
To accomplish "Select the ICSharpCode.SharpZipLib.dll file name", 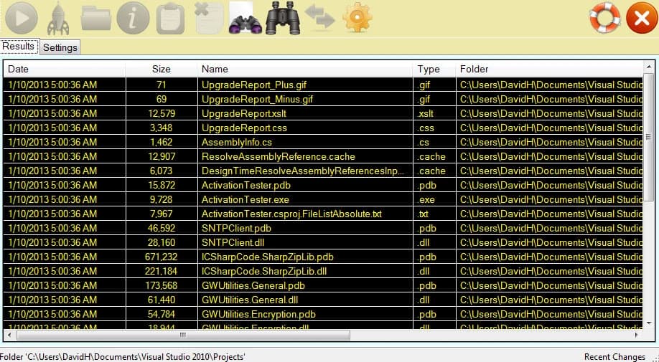I will tap(264, 271).
